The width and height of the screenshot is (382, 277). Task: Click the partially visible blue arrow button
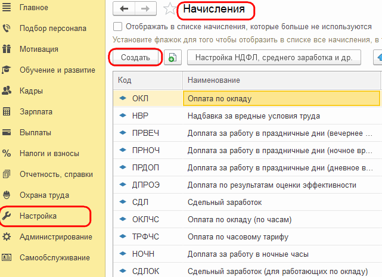[x=378, y=58]
